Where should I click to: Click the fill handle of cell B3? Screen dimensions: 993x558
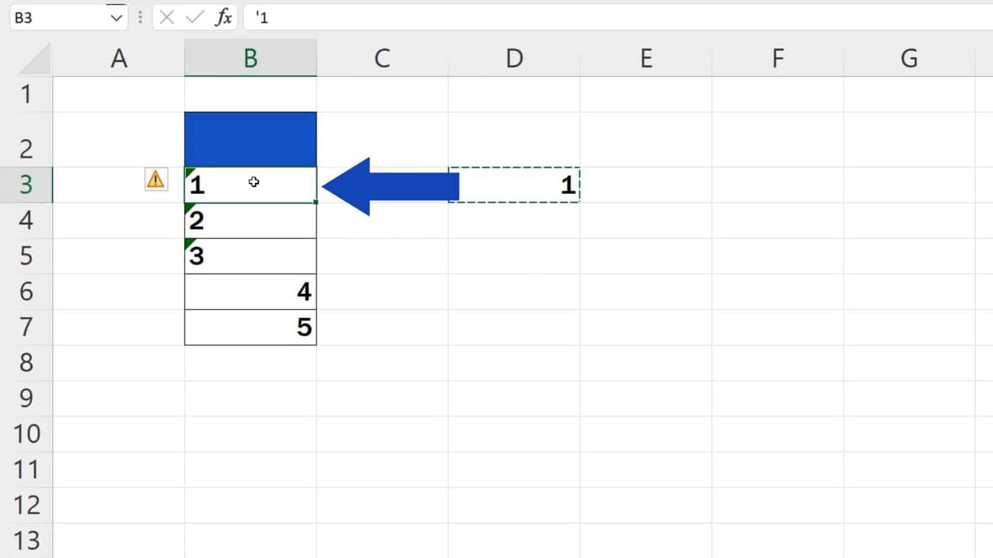click(x=316, y=203)
